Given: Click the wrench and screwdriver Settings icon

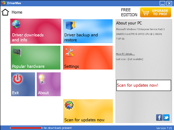Looking at the screenshot, I should [x=70, y=52].
